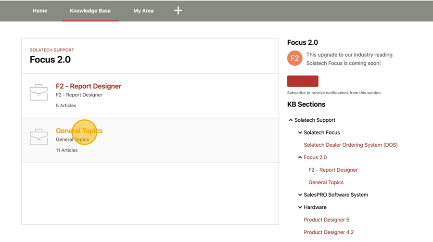Open the Product Designer 5 link

click(326, 219)
